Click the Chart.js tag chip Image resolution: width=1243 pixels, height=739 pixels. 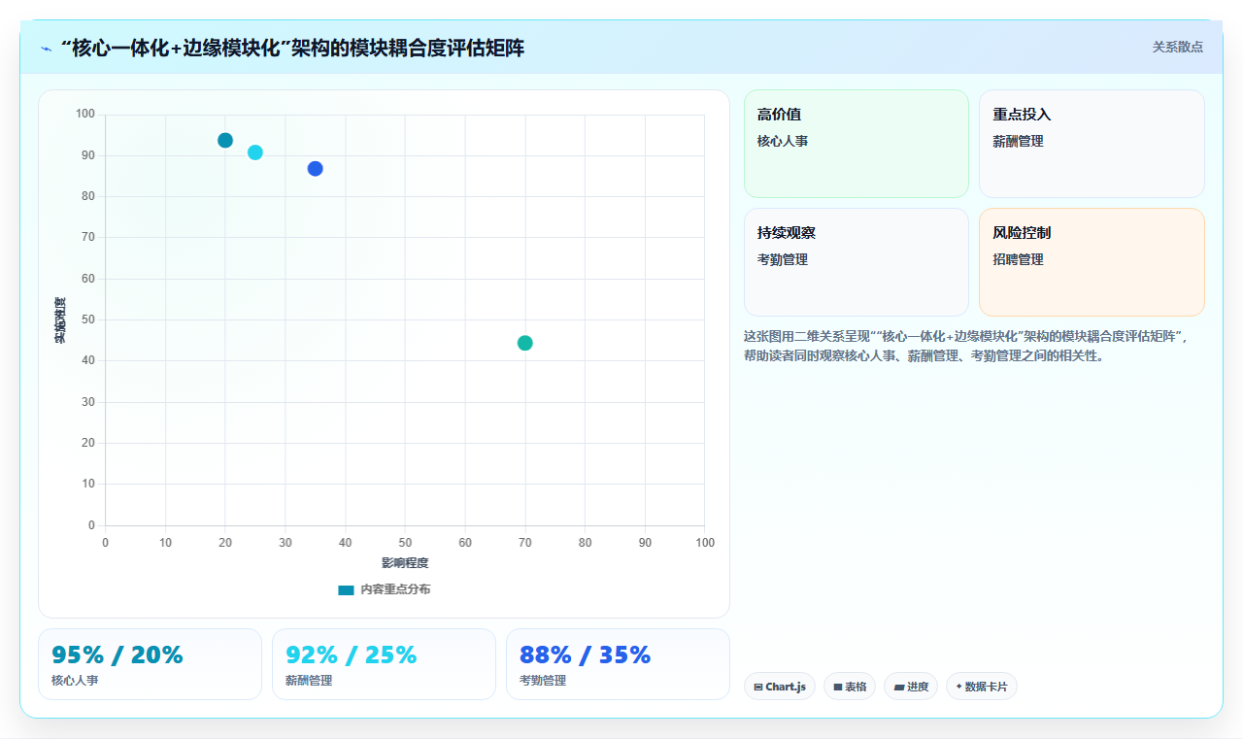tap(780, 687)
